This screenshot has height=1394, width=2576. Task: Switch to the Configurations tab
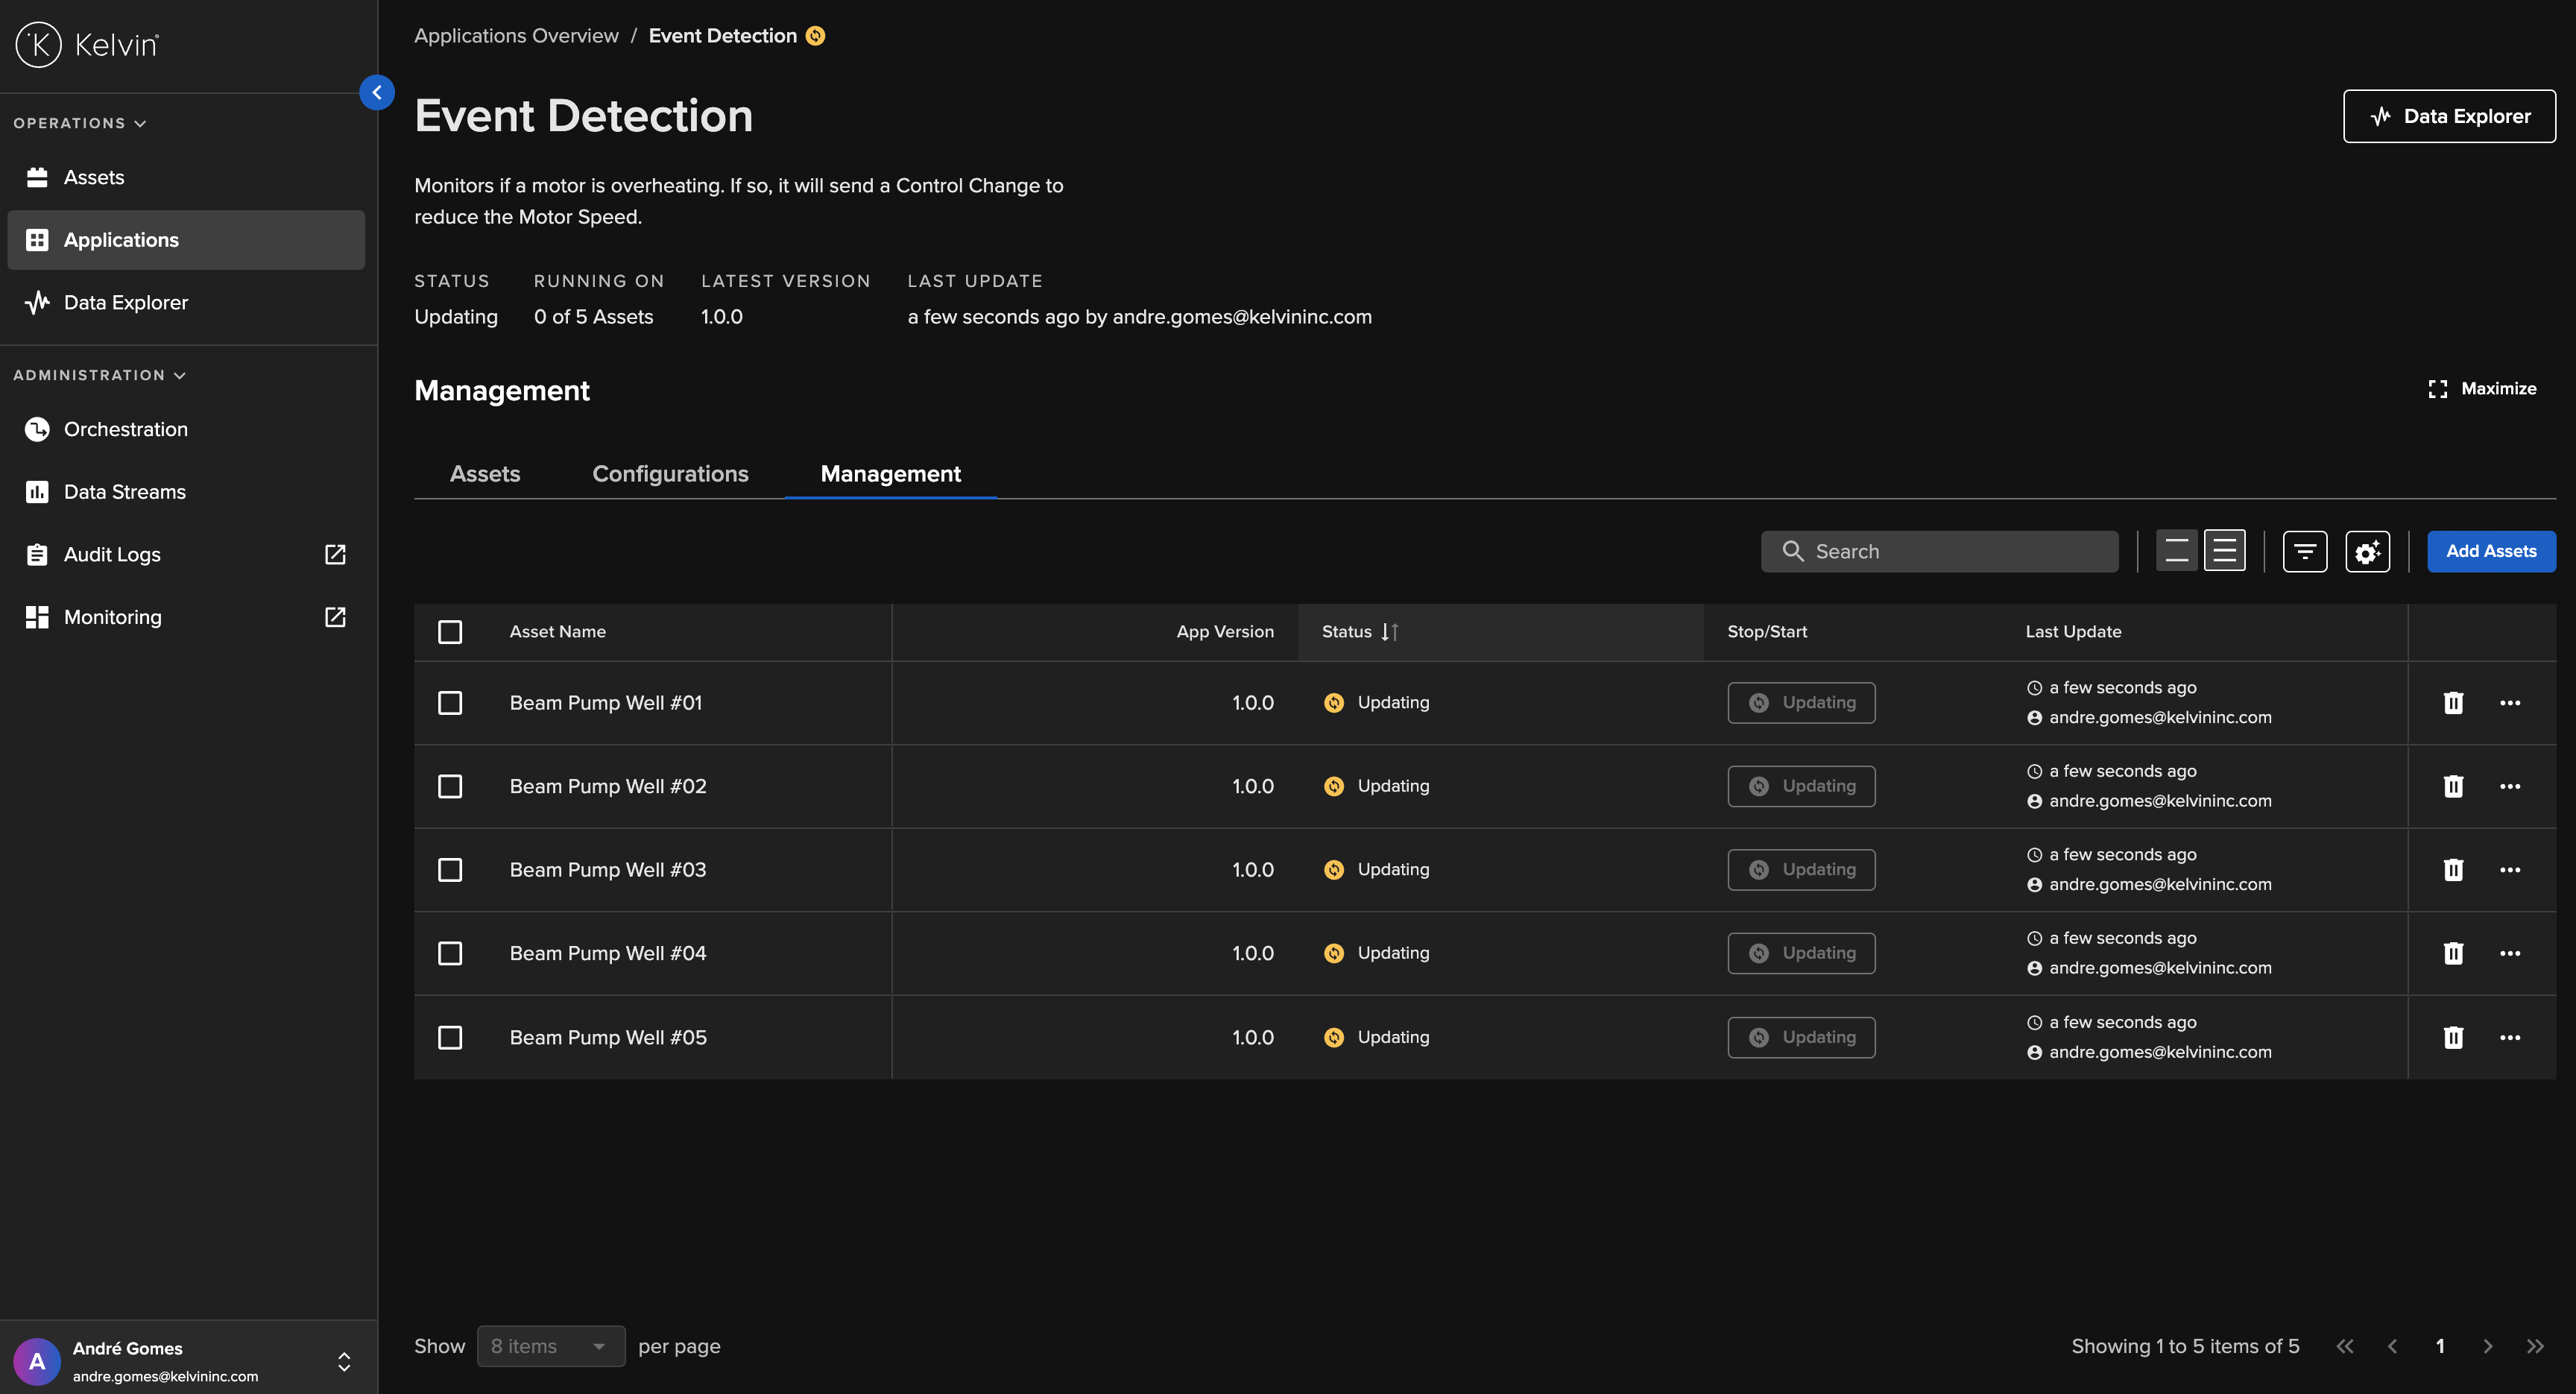pos(671,473)
